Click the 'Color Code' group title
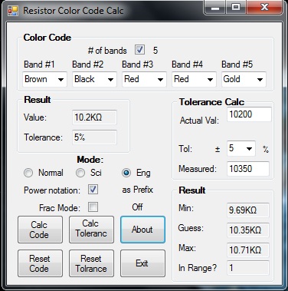This screenshot has width=288, height=291. pyautogui.click(x=47, y=38)
